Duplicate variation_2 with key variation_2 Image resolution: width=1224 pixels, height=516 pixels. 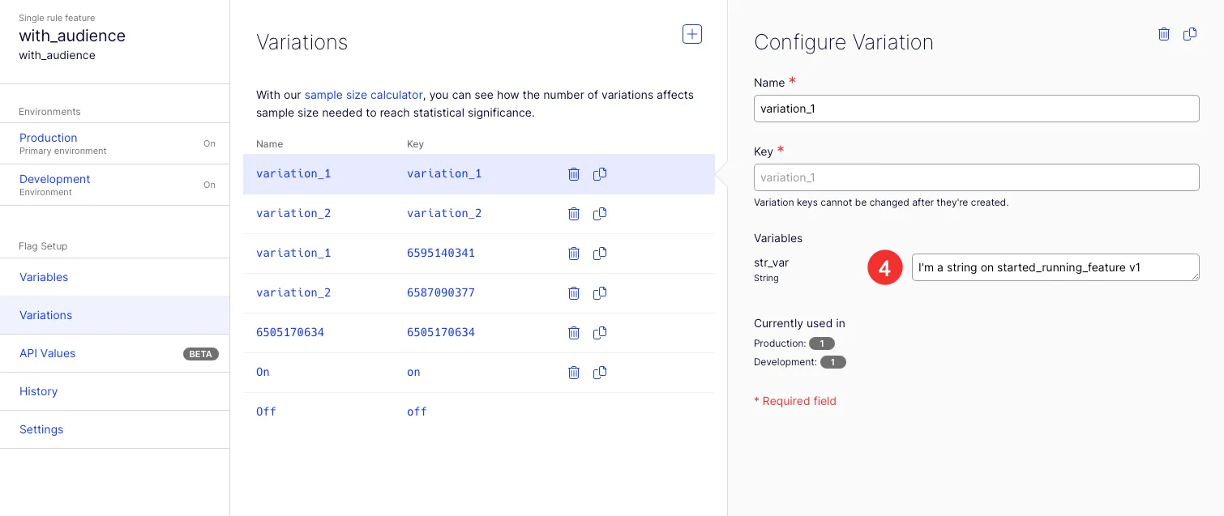click(600, 214)
